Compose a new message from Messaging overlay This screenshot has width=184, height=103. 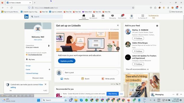[177, 94]
